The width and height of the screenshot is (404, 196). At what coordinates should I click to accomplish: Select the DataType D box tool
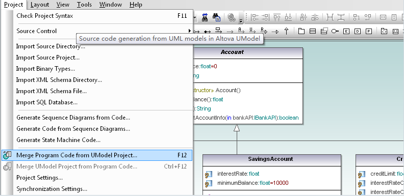click(358, 31)
